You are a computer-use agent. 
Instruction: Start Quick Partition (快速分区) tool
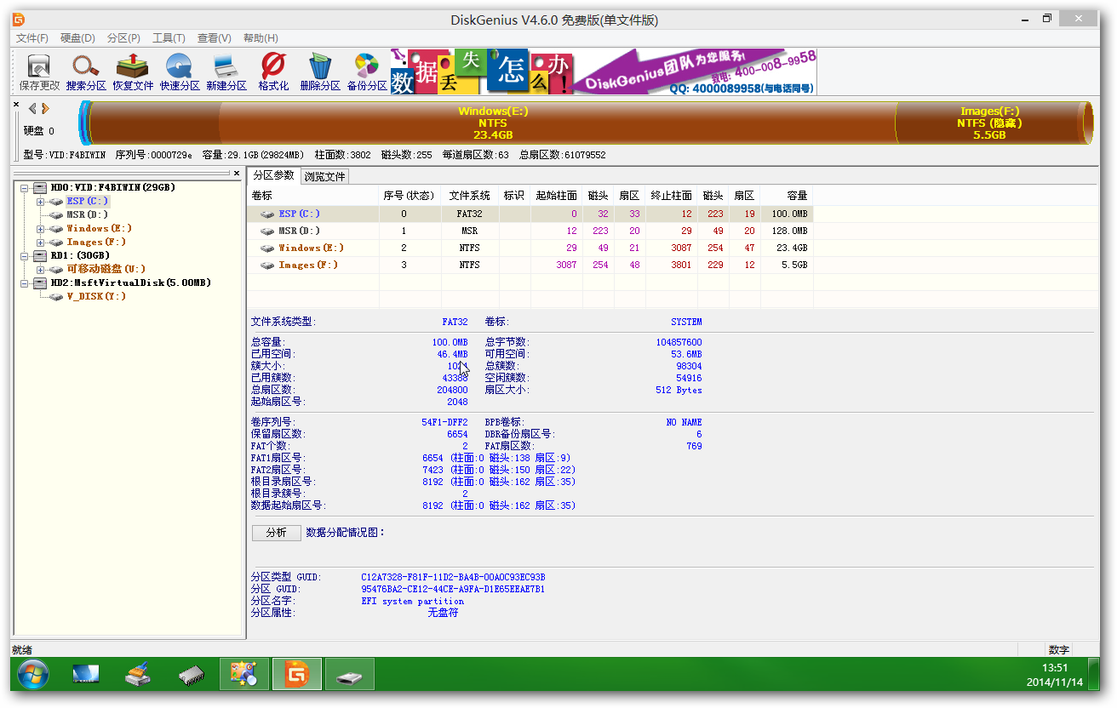(x=180, y=72)
